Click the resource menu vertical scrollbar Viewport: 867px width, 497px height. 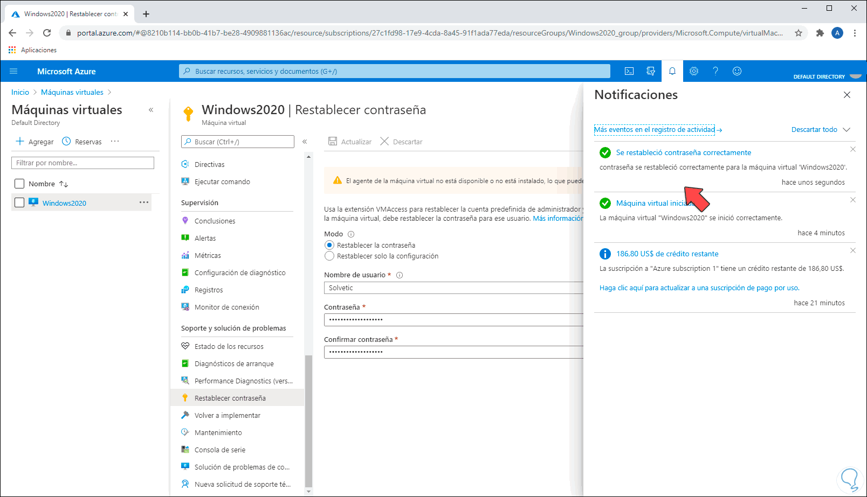[x=308, y=420]
